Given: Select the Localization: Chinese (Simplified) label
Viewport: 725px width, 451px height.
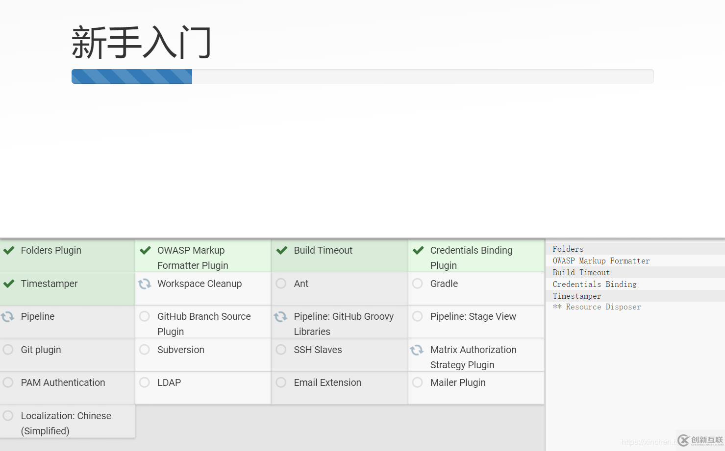Looking at the screenshot, I should [x=66, y=423].
